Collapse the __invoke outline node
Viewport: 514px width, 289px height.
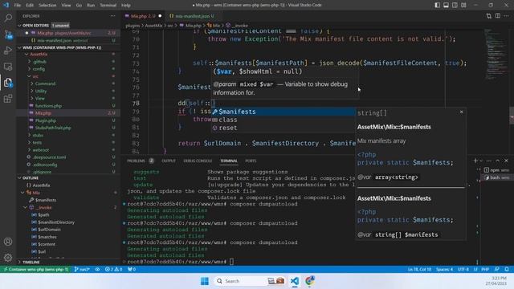click(26, 207)
